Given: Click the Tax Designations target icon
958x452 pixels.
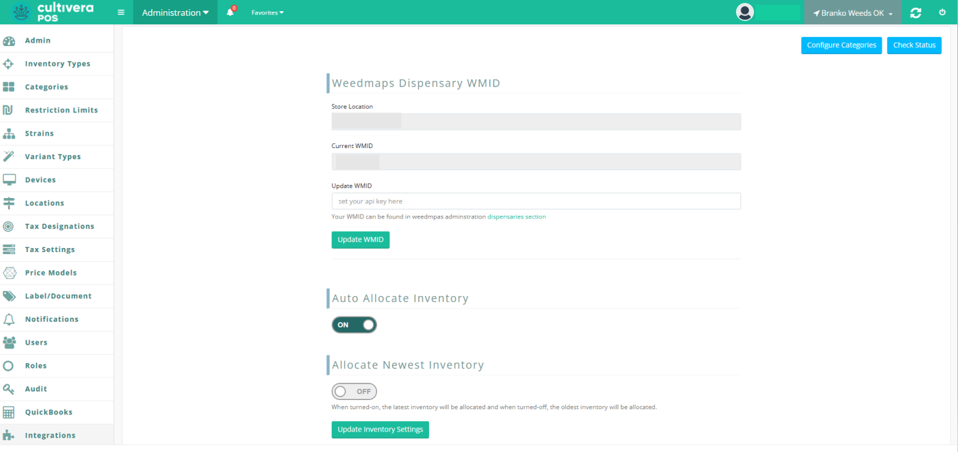Looking at the screenshot, I should (9, 226).
